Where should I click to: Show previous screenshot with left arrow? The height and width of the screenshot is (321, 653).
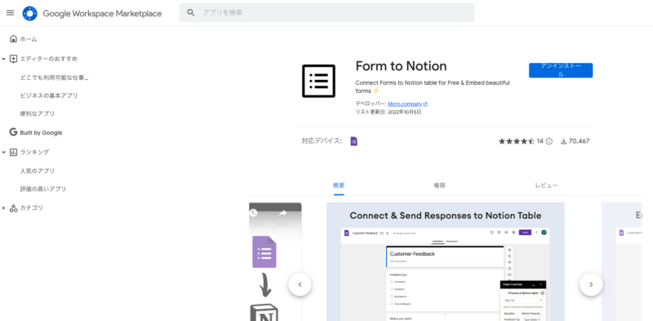tap(300, 285)
